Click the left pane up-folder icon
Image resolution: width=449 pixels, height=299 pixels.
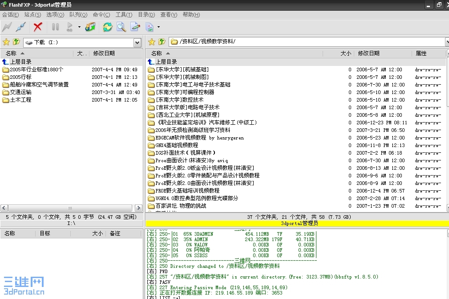[x=16, y=42]
